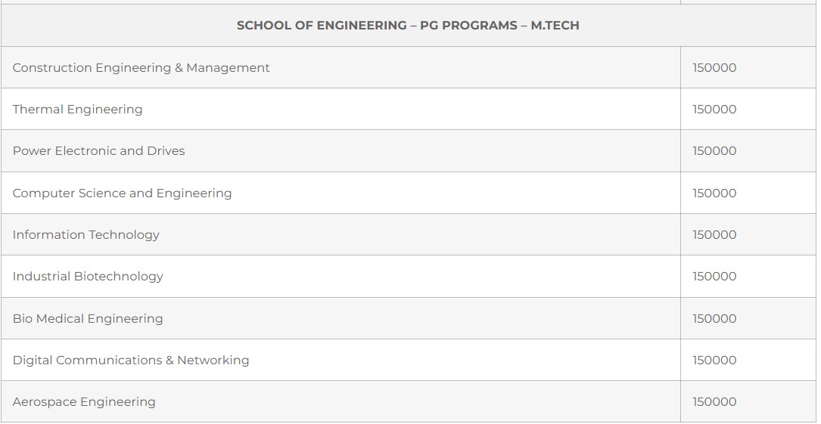The height and width of the screenshot is (424, 821).
Task: Click Computer Science and Engineering program
Action: pos(122,193)
